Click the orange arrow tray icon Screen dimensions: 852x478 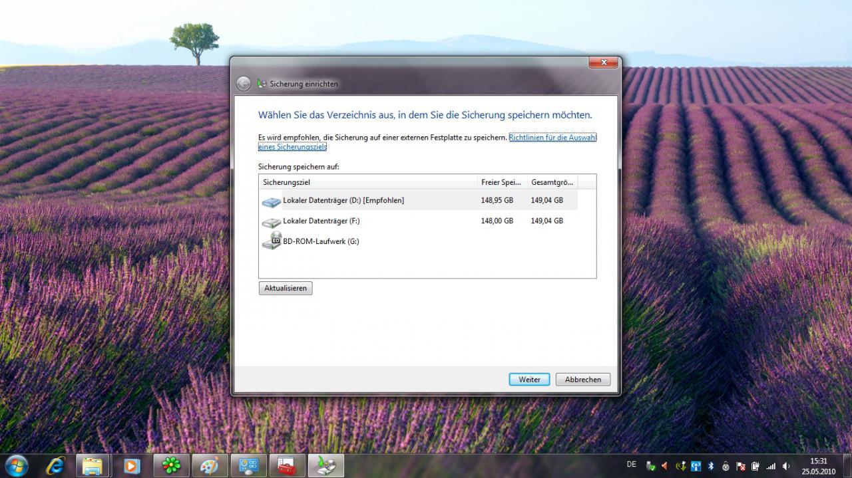click(664, 466)
